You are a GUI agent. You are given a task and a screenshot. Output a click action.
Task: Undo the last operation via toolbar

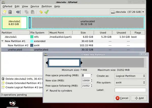tap(41, 12)
